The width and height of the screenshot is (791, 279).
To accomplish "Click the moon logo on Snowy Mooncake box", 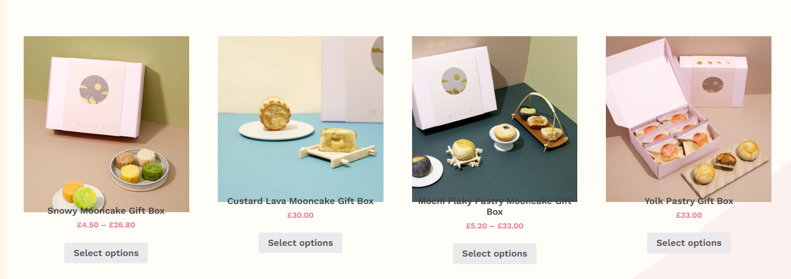I will coord(94,89).
